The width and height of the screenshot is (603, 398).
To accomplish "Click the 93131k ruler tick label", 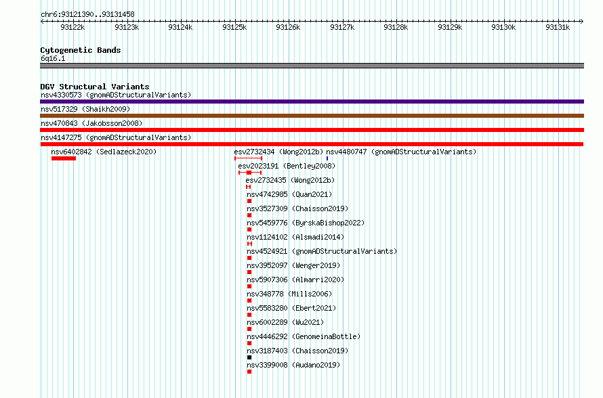I will pyautogui.click(x=558, y=27).
